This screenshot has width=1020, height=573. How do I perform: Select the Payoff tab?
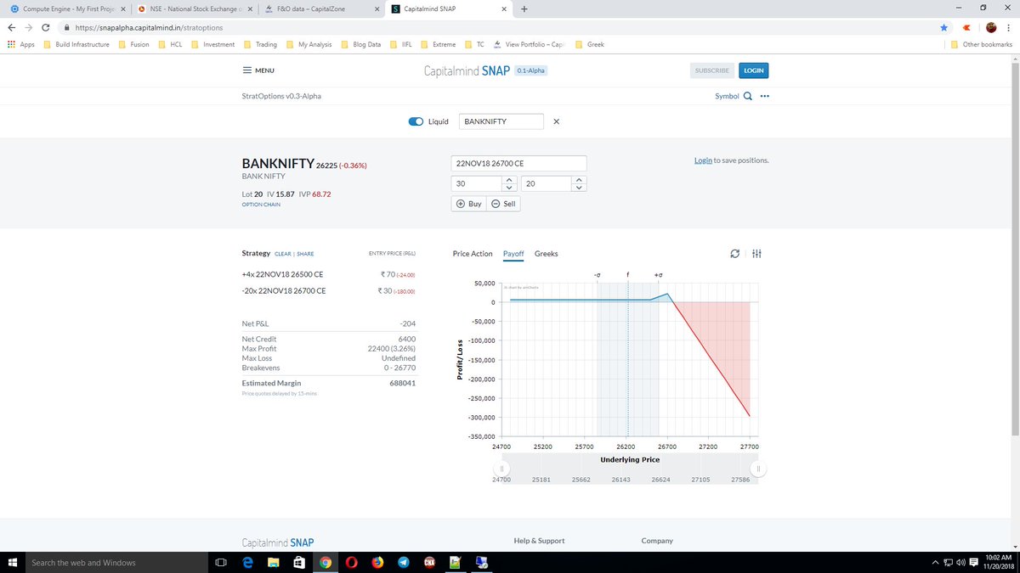point(513,254)
